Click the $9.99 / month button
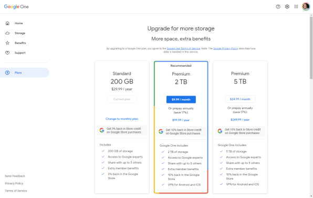The height and width of the screenshot is (198, 313). tap(181, 99)
